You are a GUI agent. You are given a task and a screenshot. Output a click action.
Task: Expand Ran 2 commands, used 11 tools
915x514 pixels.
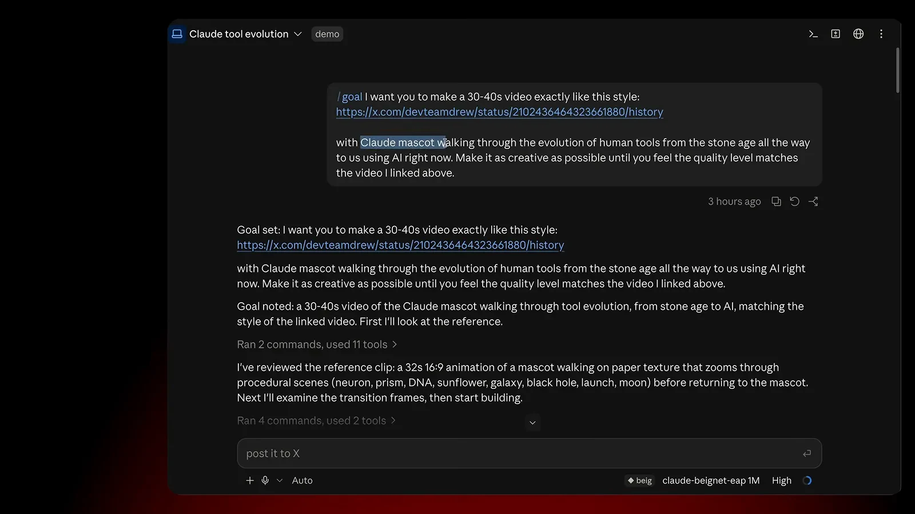click(x=317, y=344)
